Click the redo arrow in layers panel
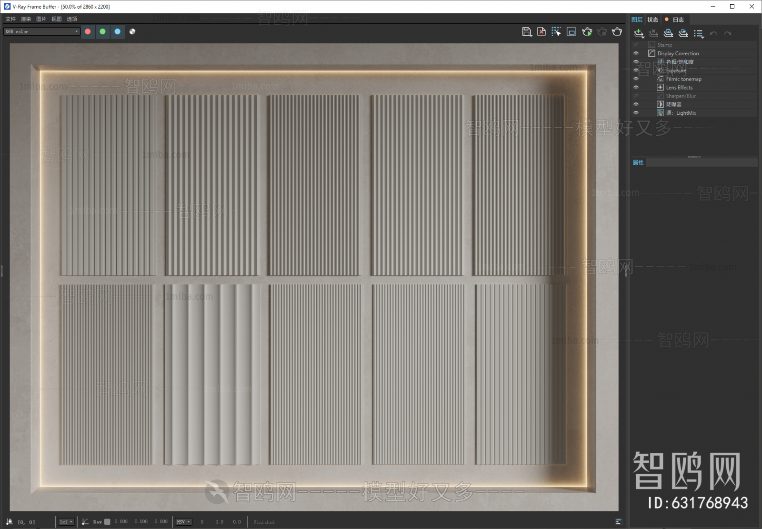The image size is (762, 529). pyautogui.click(x=728, y=34)
